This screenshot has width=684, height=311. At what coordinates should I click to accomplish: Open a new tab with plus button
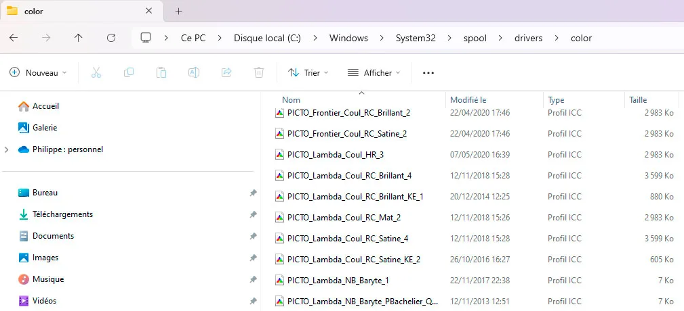[x=179, y=11]
